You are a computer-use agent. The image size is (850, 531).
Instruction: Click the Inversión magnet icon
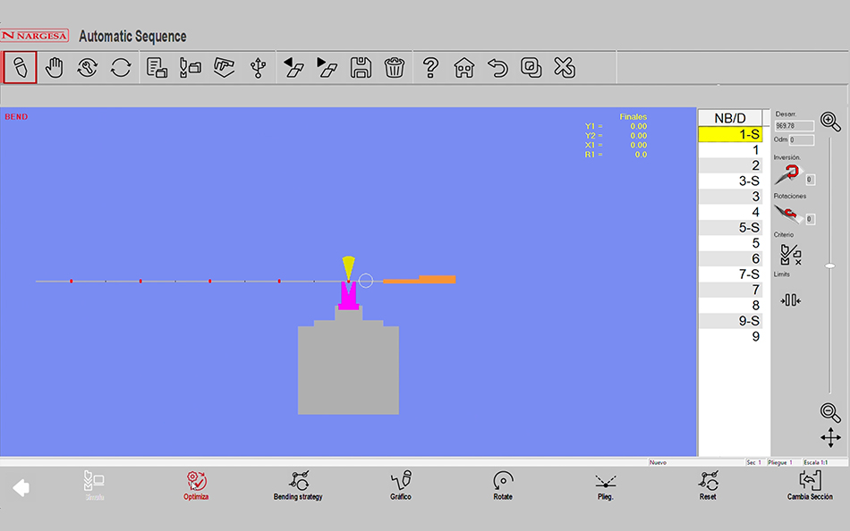point(786,174)
